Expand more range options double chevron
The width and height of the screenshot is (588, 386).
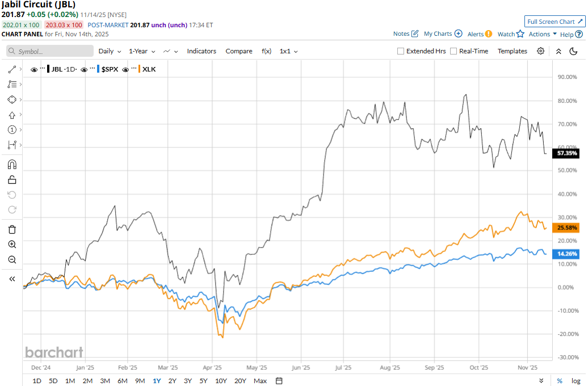tap(541, 381)
